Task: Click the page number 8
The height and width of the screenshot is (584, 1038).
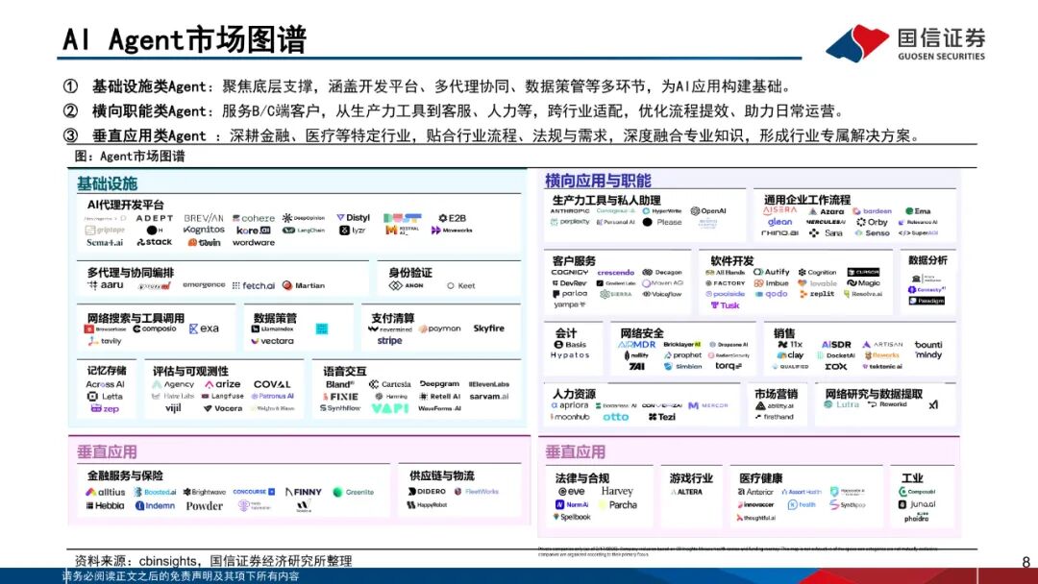Action: [x=1025, y=562]
